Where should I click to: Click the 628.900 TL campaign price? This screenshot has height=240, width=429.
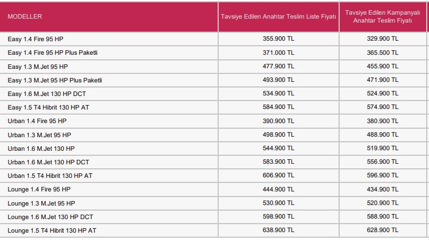[383, 230]
